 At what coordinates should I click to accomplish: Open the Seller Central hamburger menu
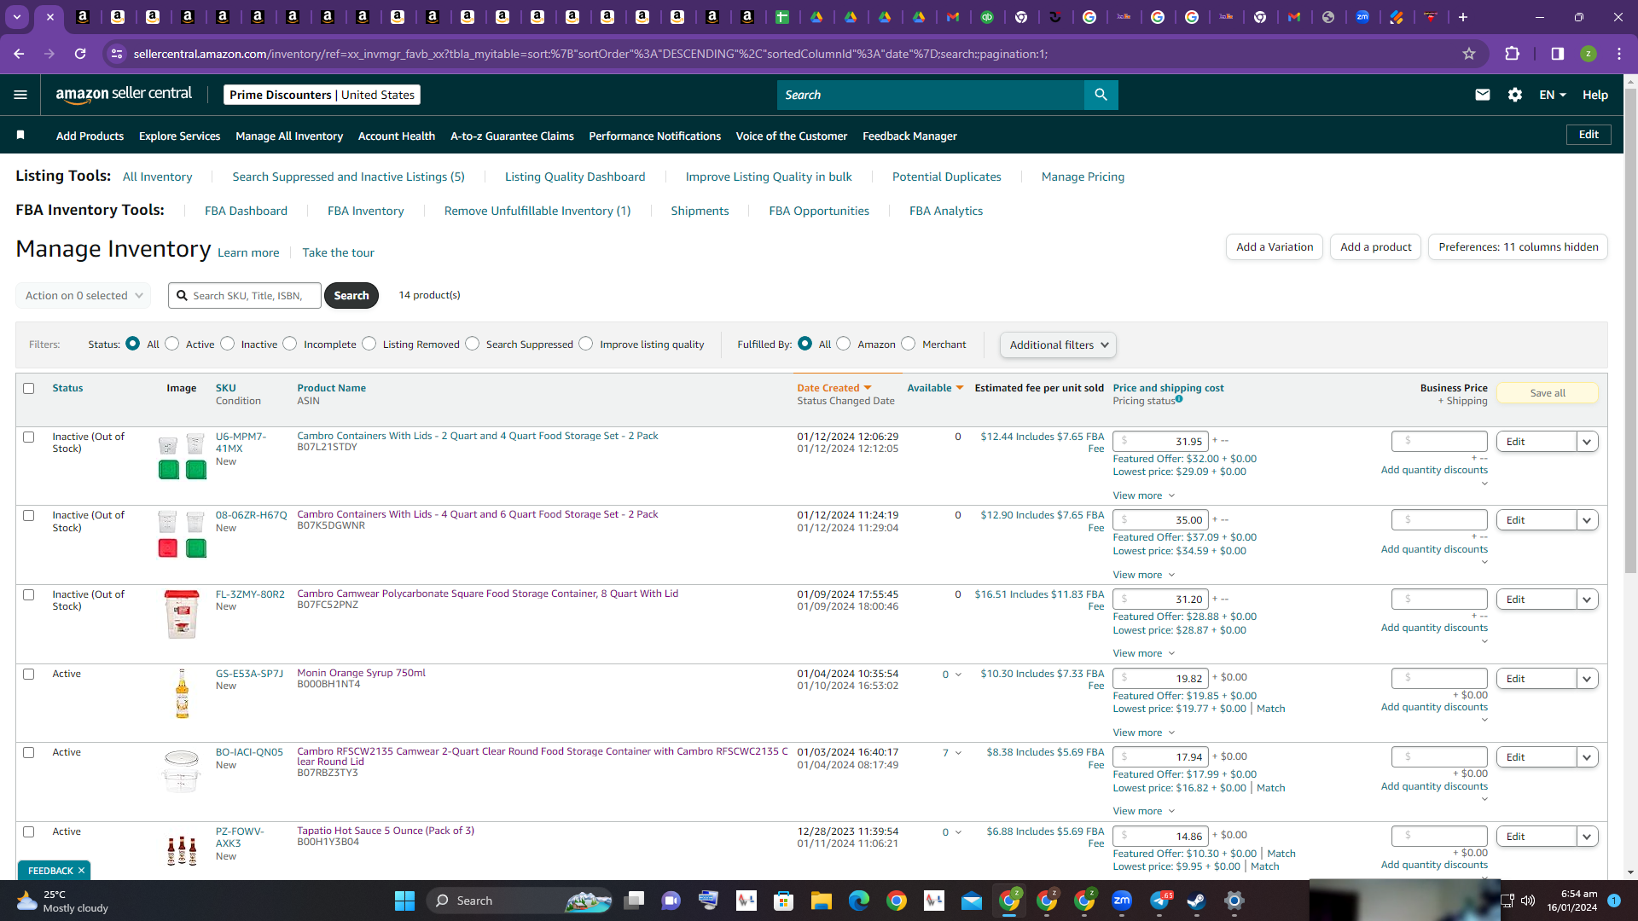click(20, 95)
